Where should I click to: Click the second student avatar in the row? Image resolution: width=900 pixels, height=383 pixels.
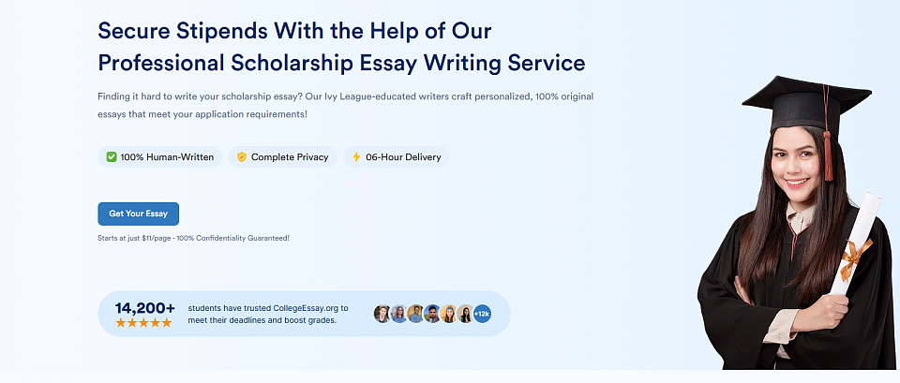pos(398,314)
